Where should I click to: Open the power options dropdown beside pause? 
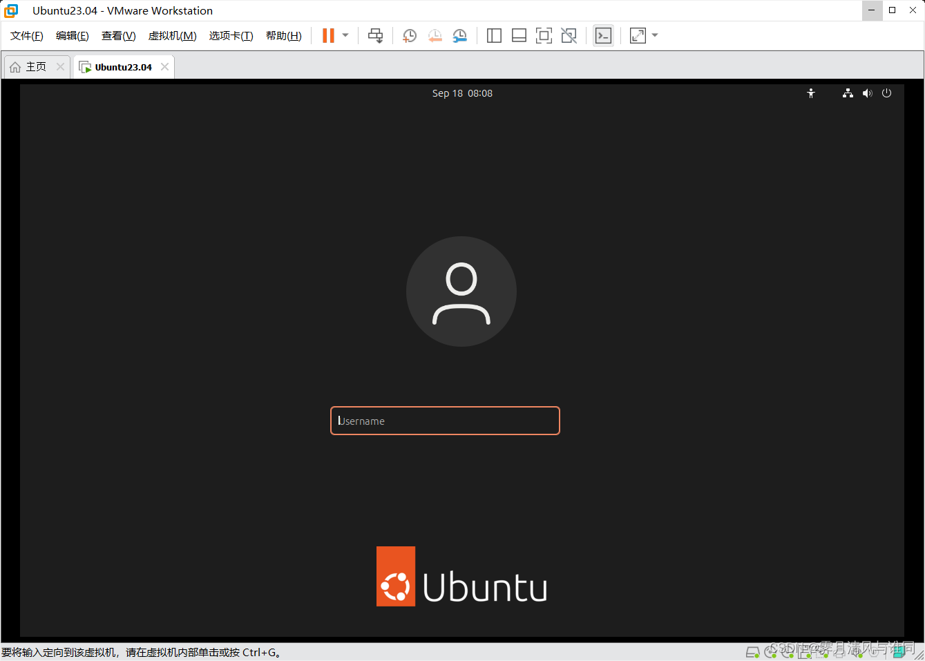(345, 36)
